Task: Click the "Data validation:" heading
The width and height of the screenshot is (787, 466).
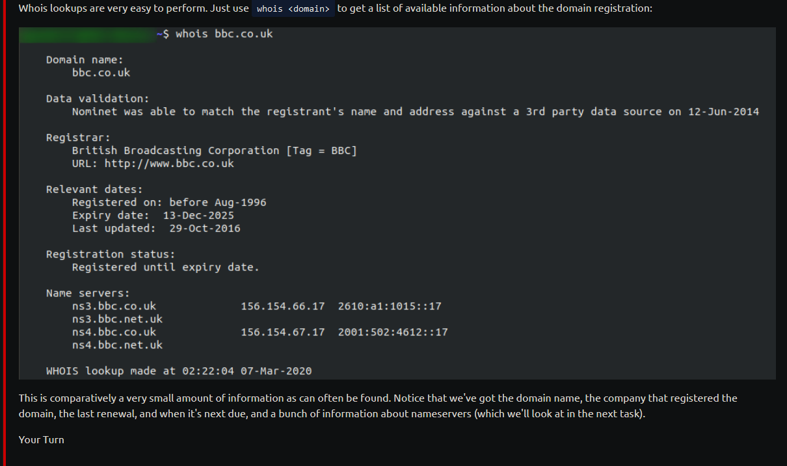Action: pos(98,98)
